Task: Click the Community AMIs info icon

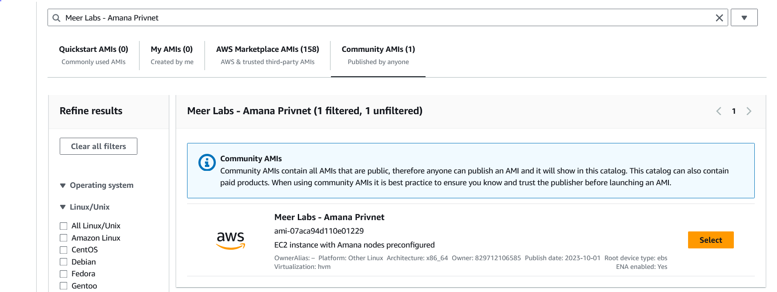Action: click(207, 163)
